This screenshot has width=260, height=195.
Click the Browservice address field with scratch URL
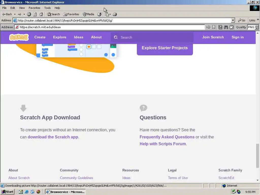[110, 27]
